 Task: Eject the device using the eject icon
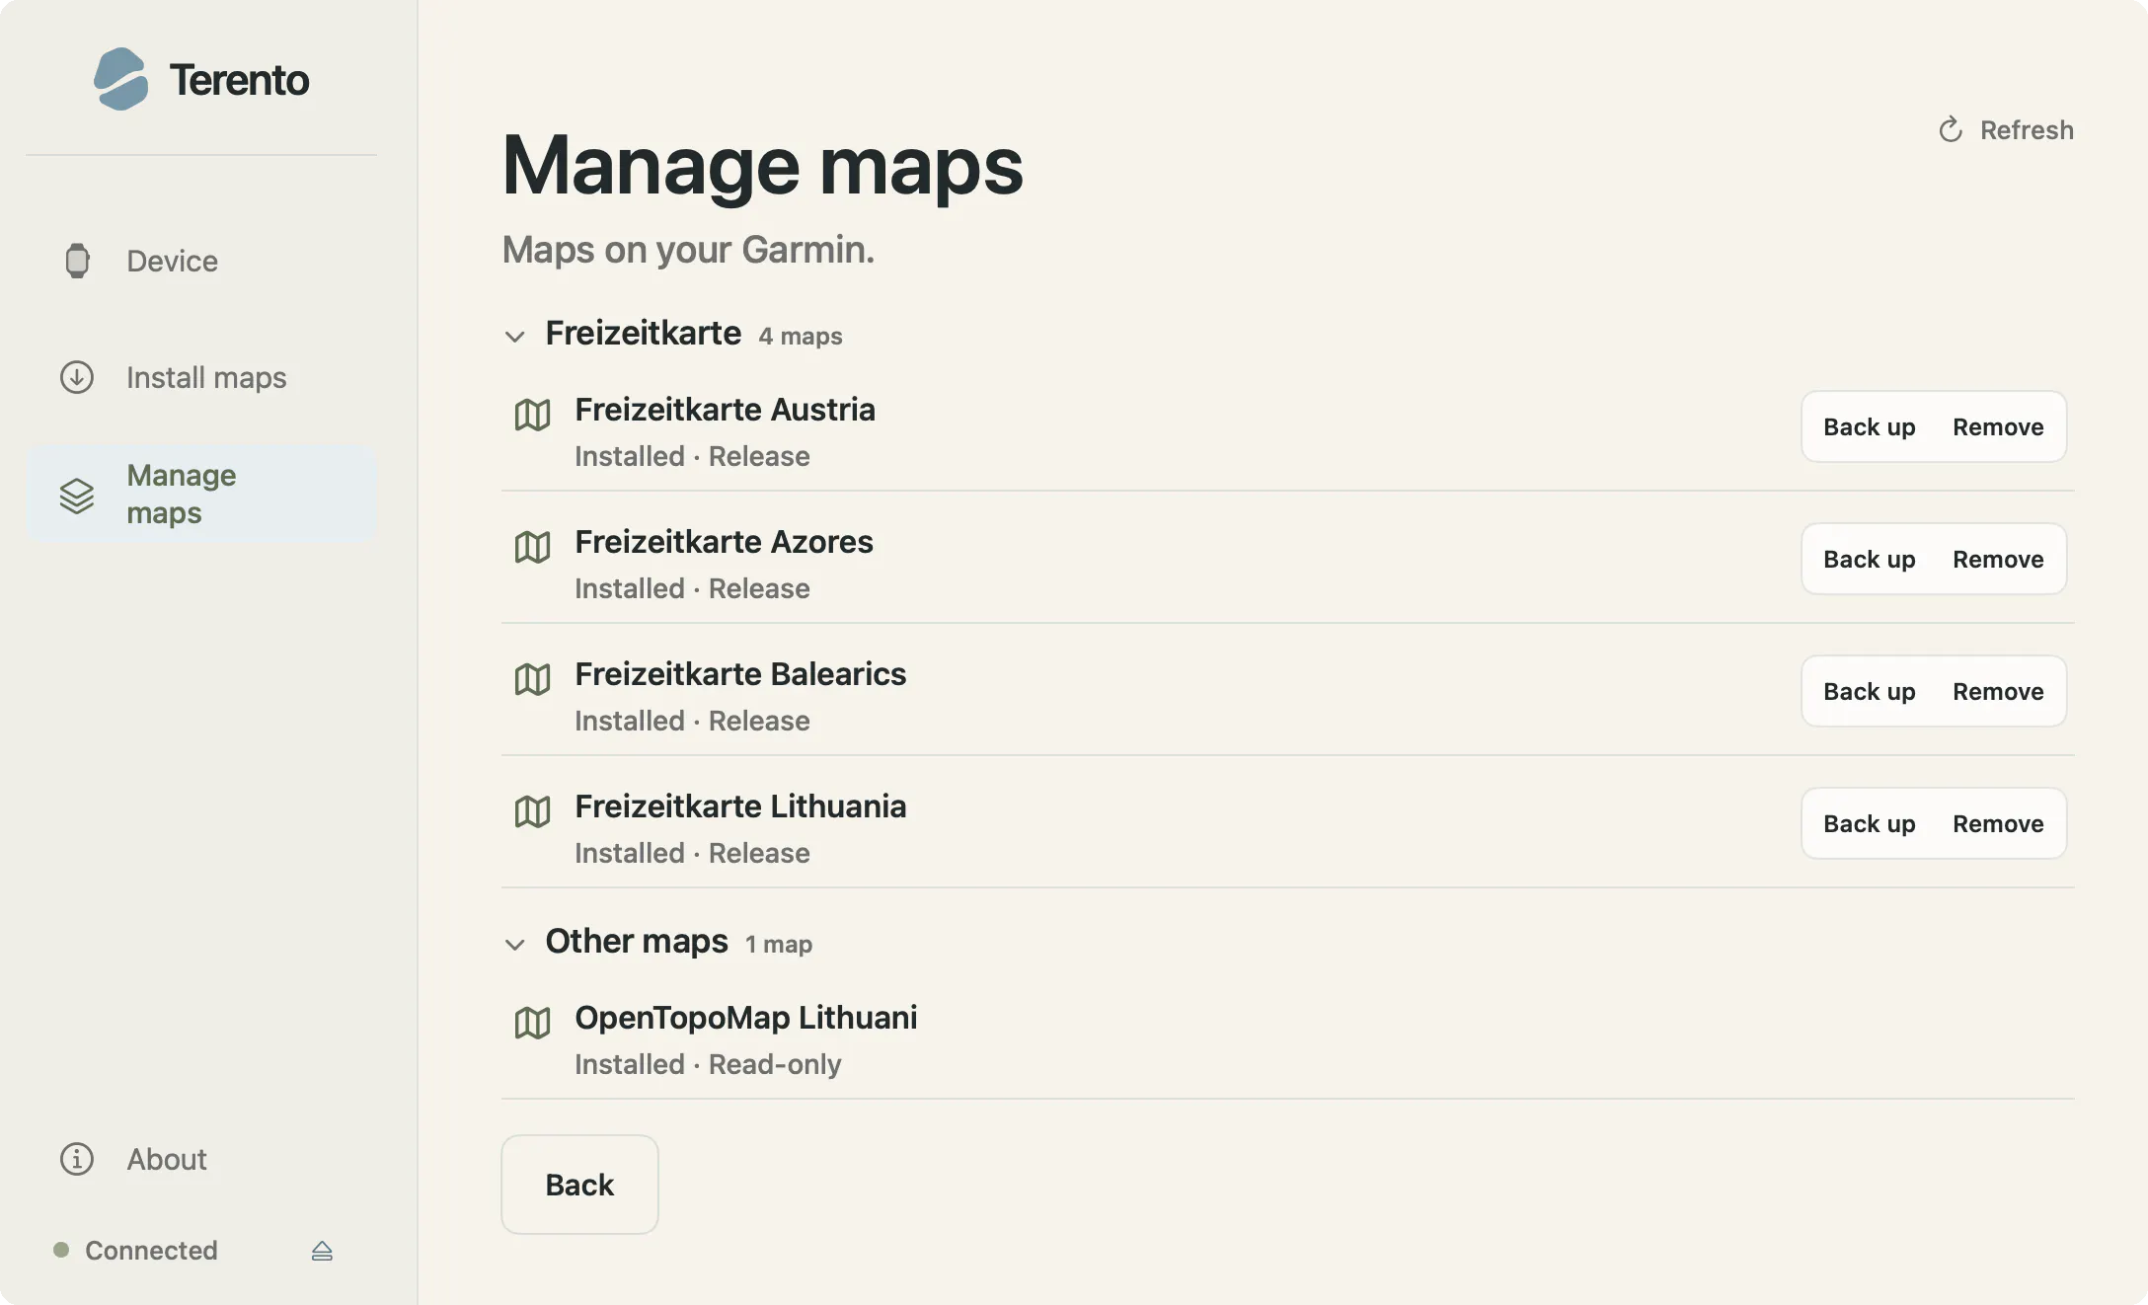point(322,1251)
